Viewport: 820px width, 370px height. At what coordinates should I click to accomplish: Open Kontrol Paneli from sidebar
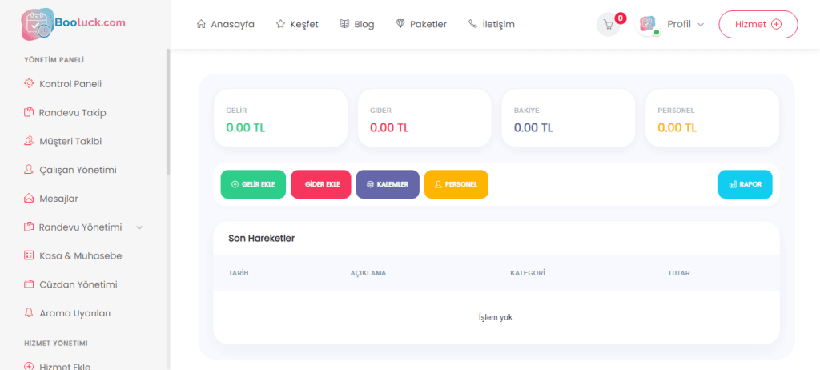pos(70,84)
